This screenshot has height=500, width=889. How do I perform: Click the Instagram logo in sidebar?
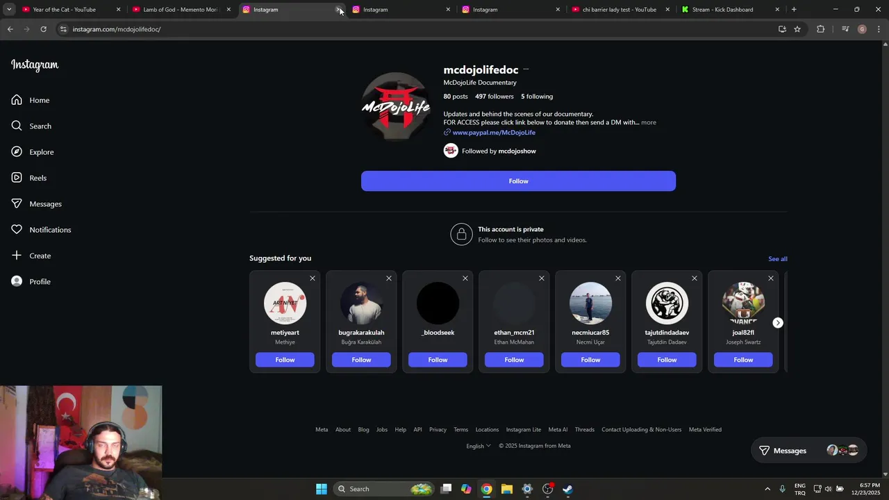35,65
